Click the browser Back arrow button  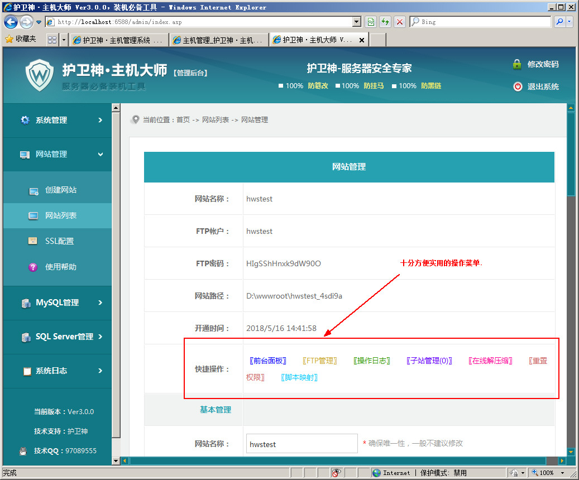pyautogui.click(x=11, y=22)
